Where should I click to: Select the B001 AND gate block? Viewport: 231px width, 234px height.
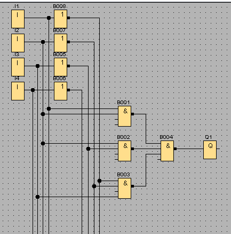pos(125,116)
